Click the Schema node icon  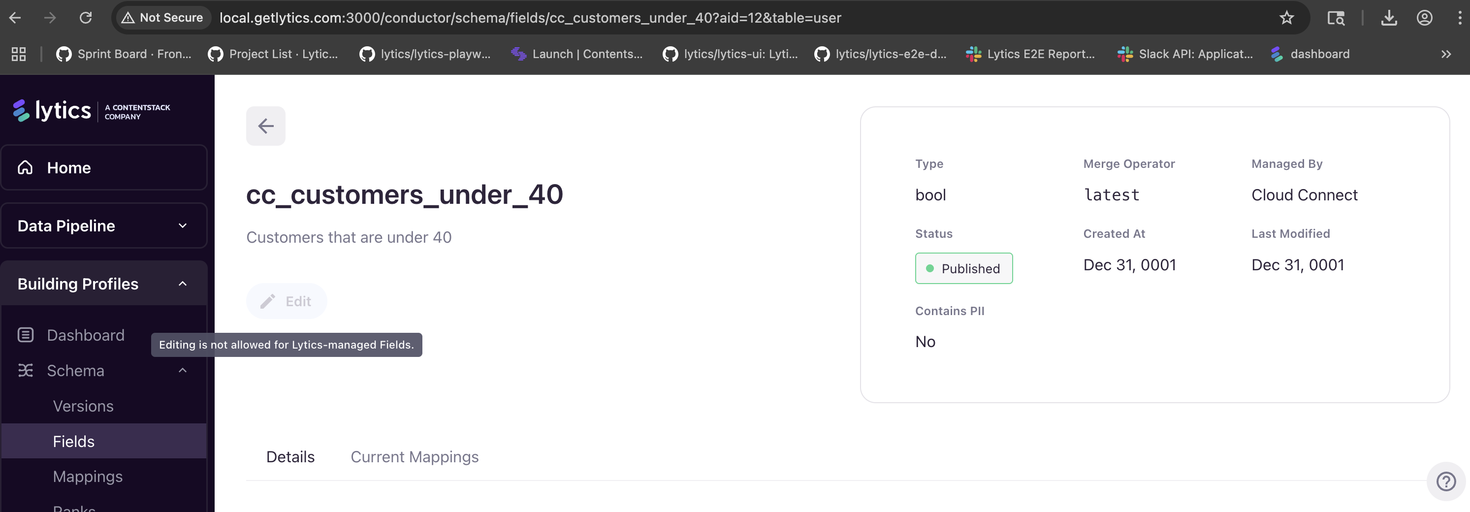tap(26, 370)
